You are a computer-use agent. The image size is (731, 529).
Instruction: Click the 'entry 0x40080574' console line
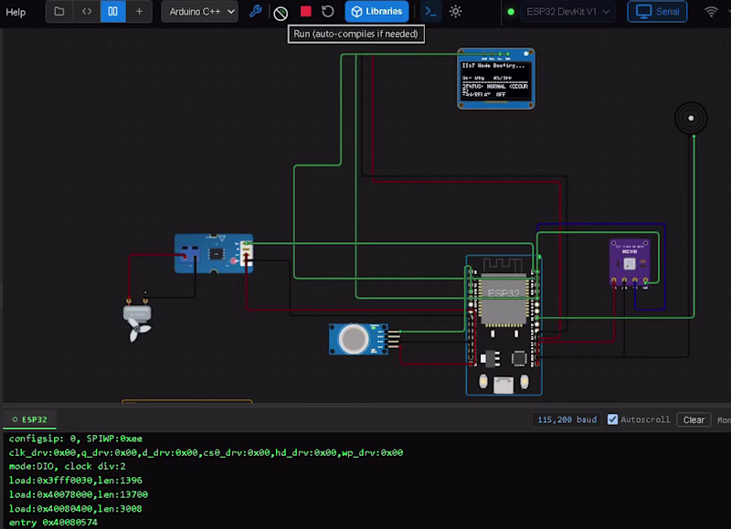click(x=53, y=523)
